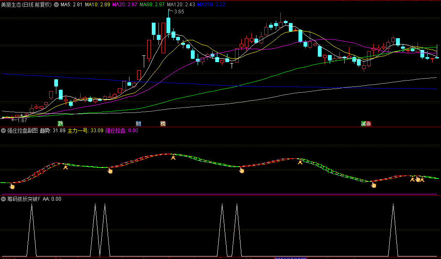Click the running-man sell icon at trend peak

[174, 157]
